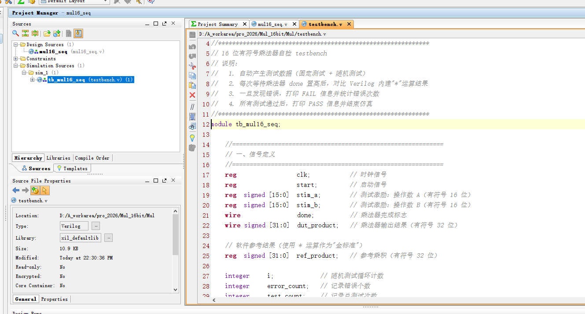Image resolution: width=585 pixels, height=314 pixels.
Task: Expand the Constraints folder
Action: tap(16, 58)
